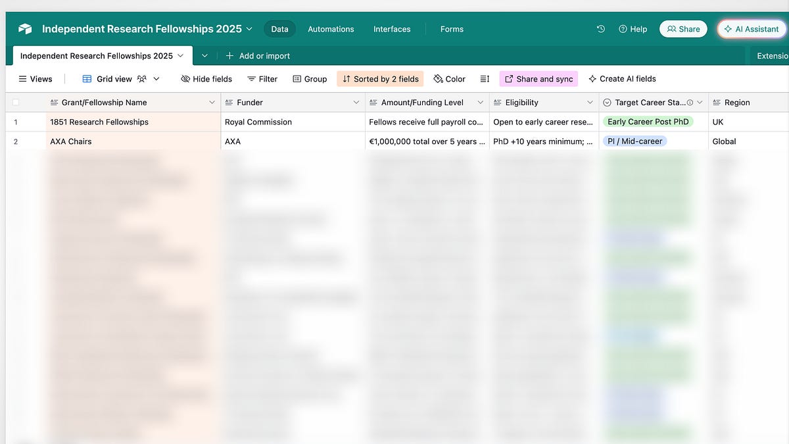
Task: Open the AI Assistant
Action: (x=750, y=29)
